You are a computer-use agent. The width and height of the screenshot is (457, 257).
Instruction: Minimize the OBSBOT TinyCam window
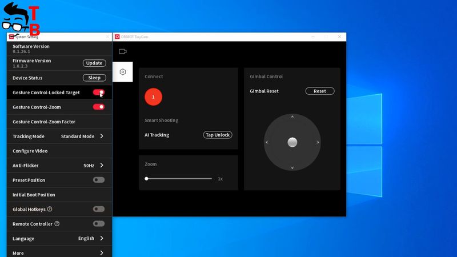(x=313, y=37)
